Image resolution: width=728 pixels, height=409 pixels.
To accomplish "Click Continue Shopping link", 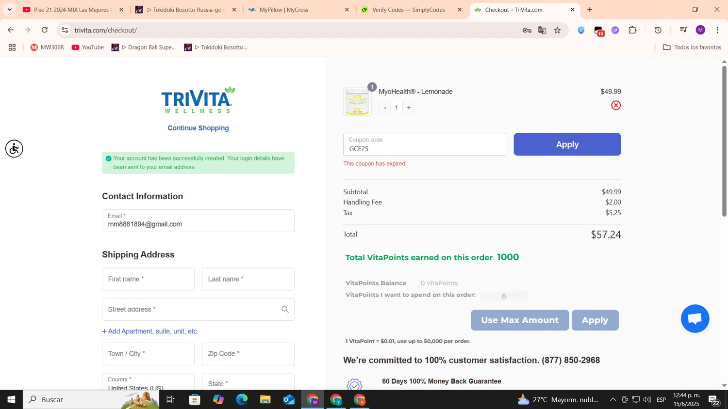I will click(198, 128).
